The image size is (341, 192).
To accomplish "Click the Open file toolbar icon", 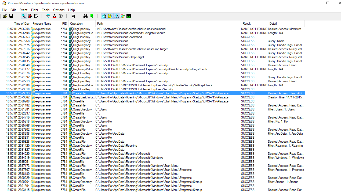I will point(5,16).
